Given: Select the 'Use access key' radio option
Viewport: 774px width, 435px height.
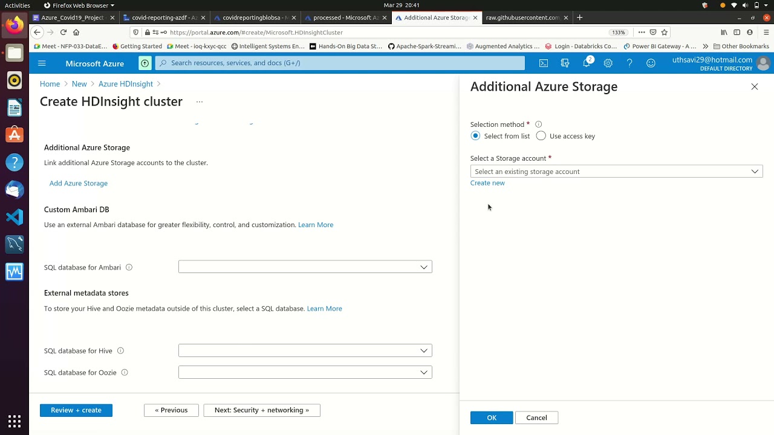Looking at the screenshot, I should coord(541,136).
